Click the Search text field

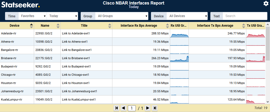[245, 16]
